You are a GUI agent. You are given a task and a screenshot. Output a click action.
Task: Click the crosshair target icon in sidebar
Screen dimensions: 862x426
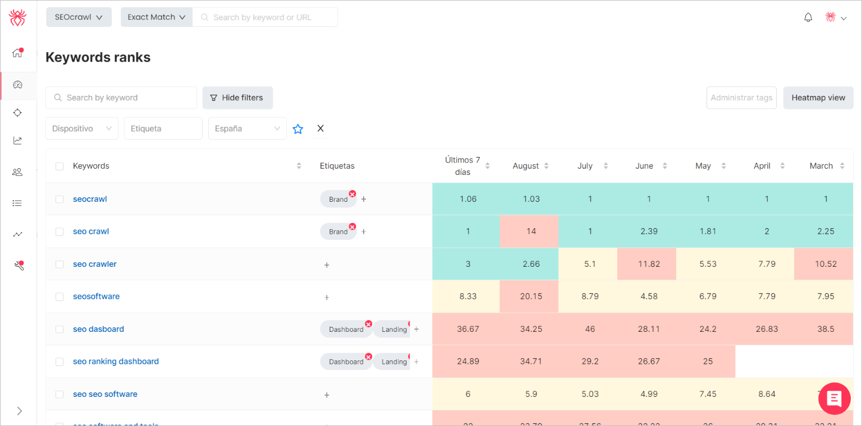point(17,113)
